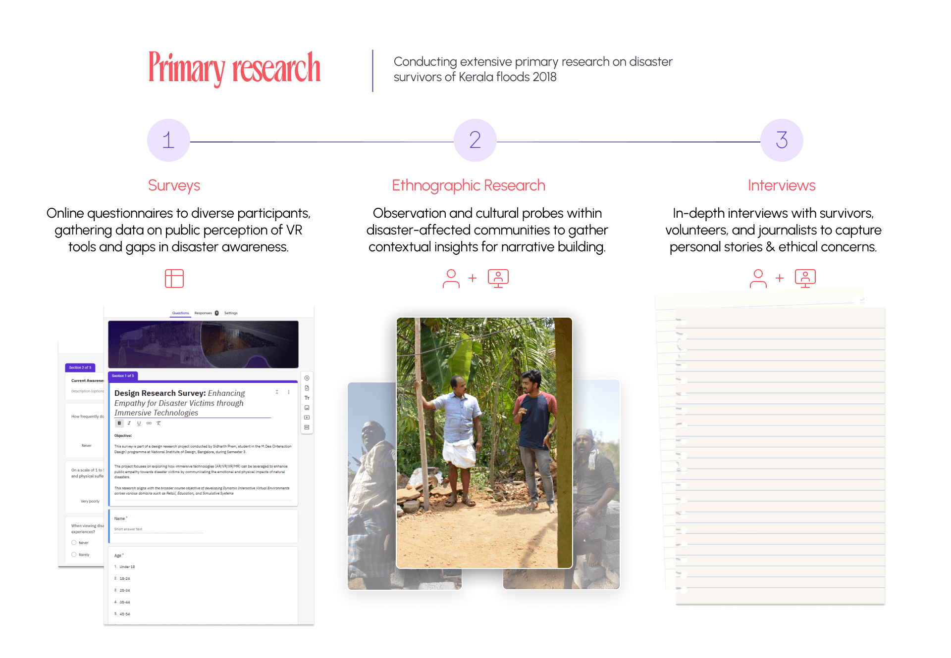Click Add title and description icon
This screenshot has height=658, width=951.
coord(307,398)
